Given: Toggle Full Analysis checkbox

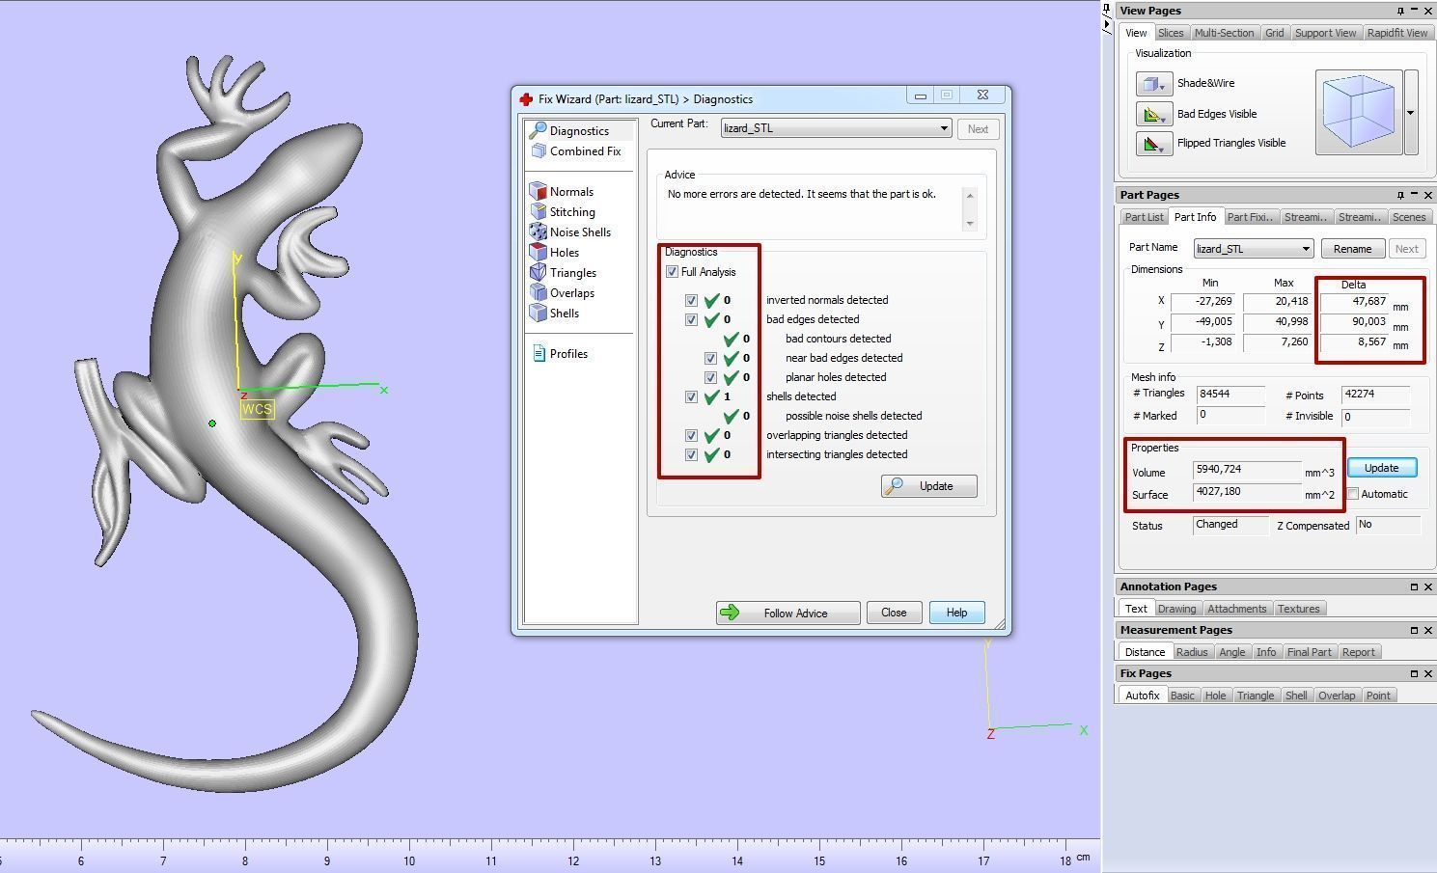Looking at the screenshot, I should [x=672, y=272].
